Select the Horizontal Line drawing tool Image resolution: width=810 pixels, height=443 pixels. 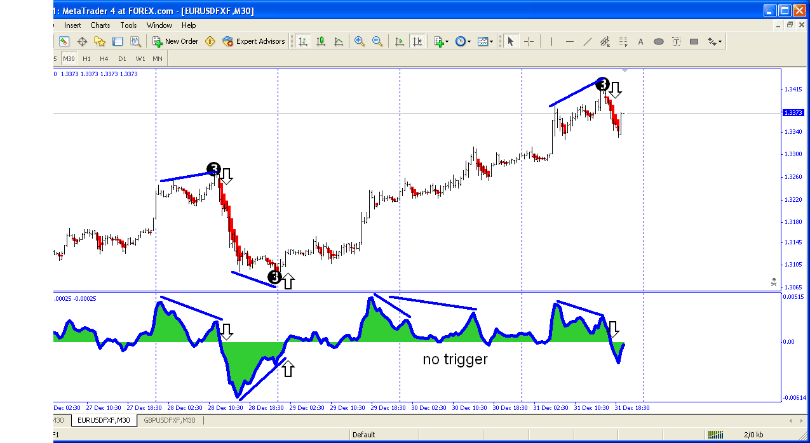(570, 42)
